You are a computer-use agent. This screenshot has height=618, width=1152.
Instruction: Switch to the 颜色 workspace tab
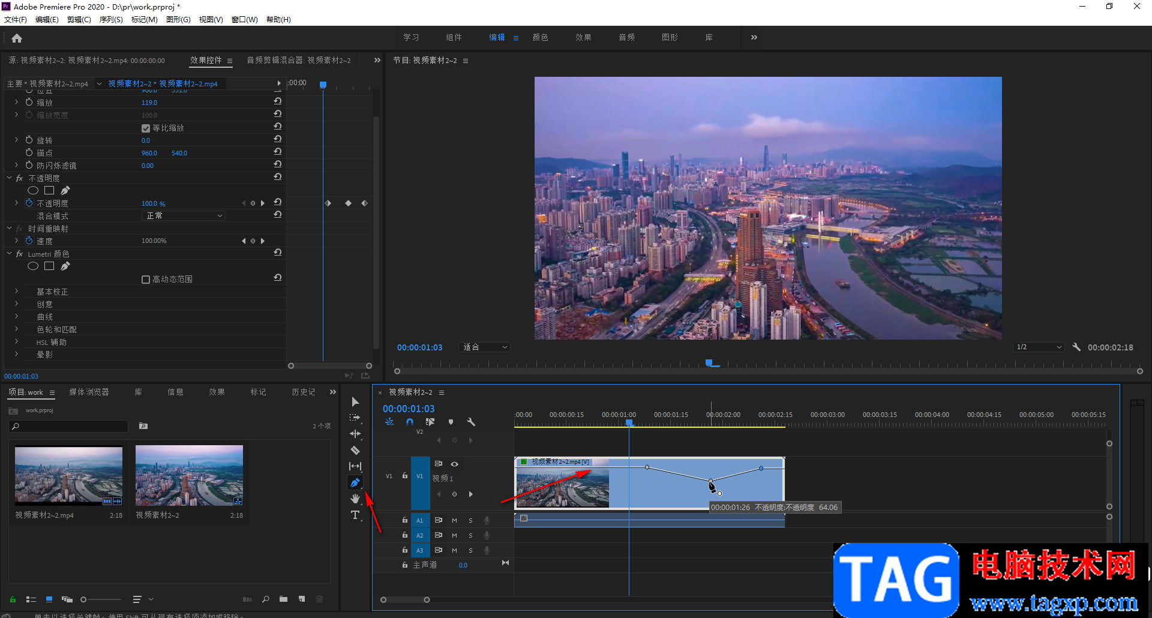pyautogui.click(x=540, y=37)
